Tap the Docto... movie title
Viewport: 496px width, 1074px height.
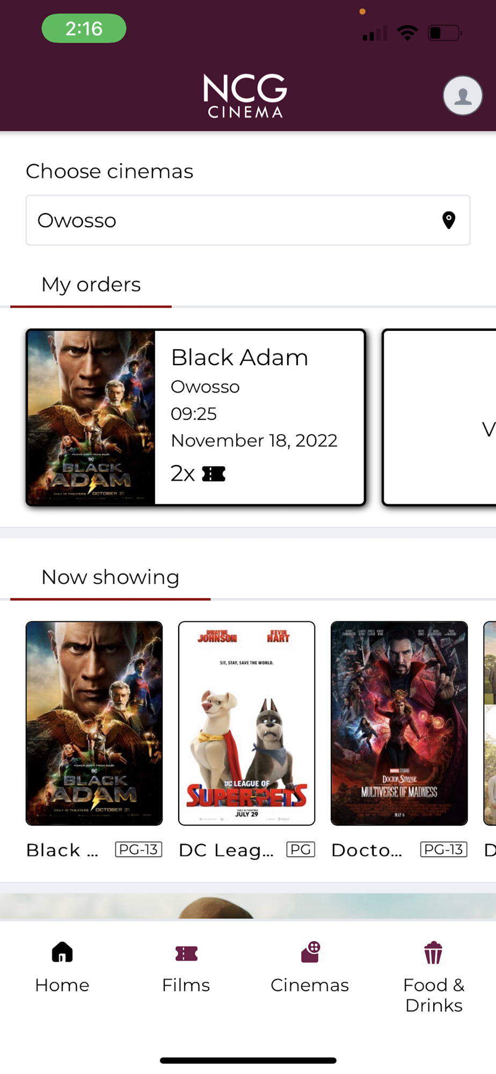click(x=367, y=850)
